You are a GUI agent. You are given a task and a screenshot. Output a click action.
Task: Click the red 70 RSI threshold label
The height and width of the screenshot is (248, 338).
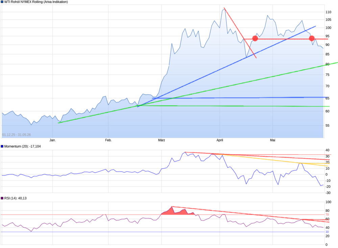(x=327, y=215)
